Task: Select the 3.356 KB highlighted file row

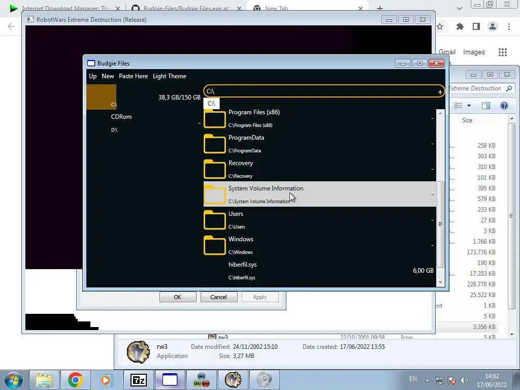Action: (x=467, y=327)
